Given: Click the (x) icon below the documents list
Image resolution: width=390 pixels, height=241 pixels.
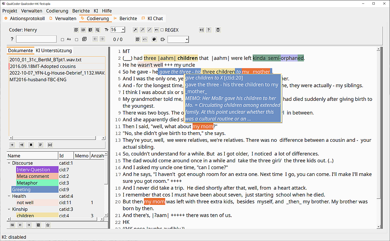Looking at the screenshot, I should tap(50, 145).
